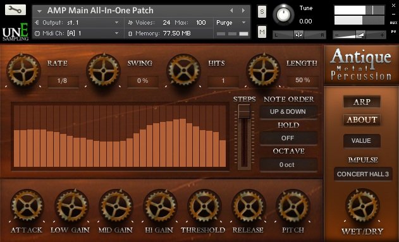The height and width of the screenshot is (242, 399).
Task: Click the Tune knob
Action: point(283,15)
